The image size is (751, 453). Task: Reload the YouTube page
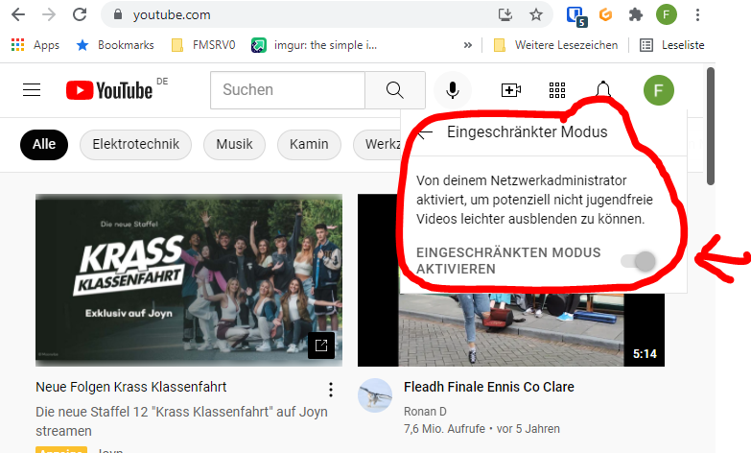tap(80, 14)
